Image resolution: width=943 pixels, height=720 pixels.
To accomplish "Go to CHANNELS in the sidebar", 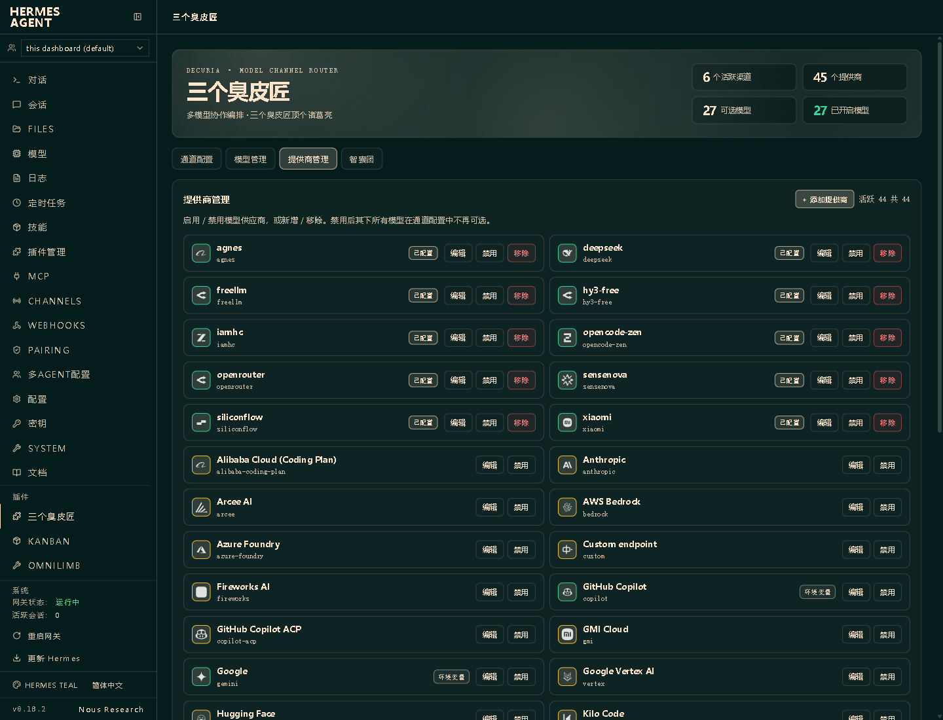I will point(79,301).
